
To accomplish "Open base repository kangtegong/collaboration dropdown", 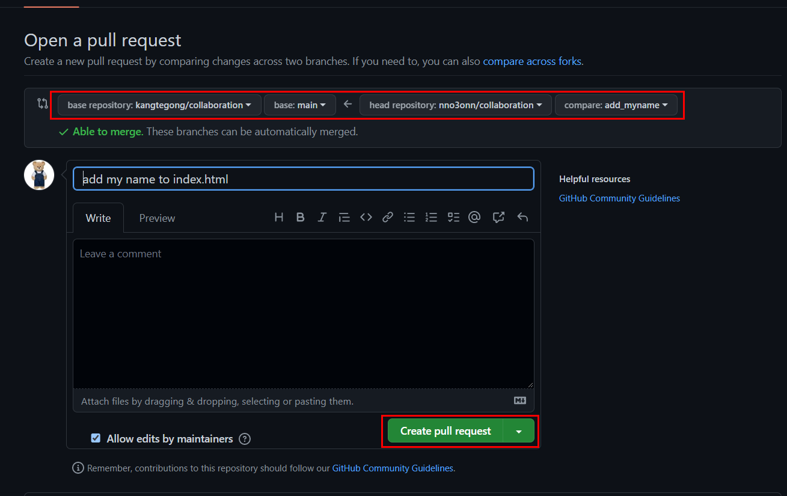I will (x=159, y=105).
